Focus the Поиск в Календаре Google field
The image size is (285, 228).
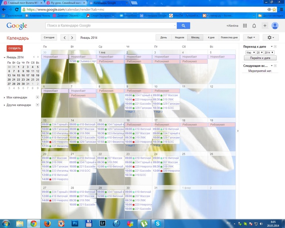click(110, 26)
